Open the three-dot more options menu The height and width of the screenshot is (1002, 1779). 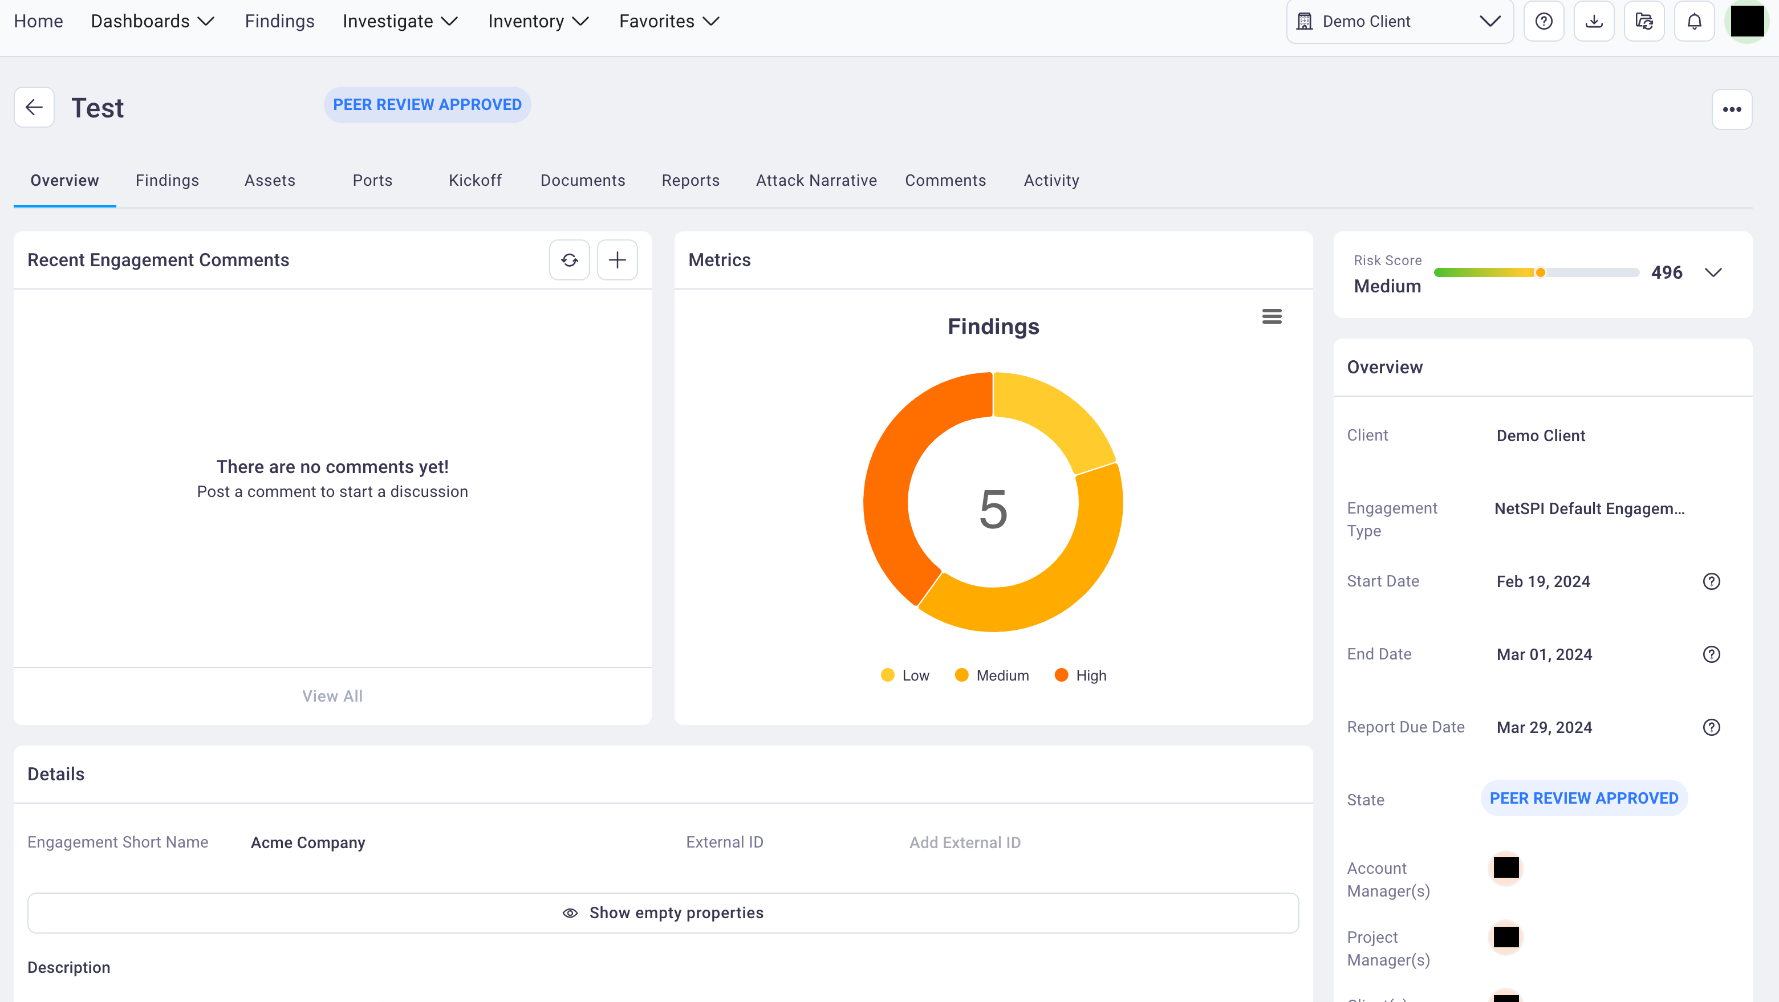point(1731,109)
